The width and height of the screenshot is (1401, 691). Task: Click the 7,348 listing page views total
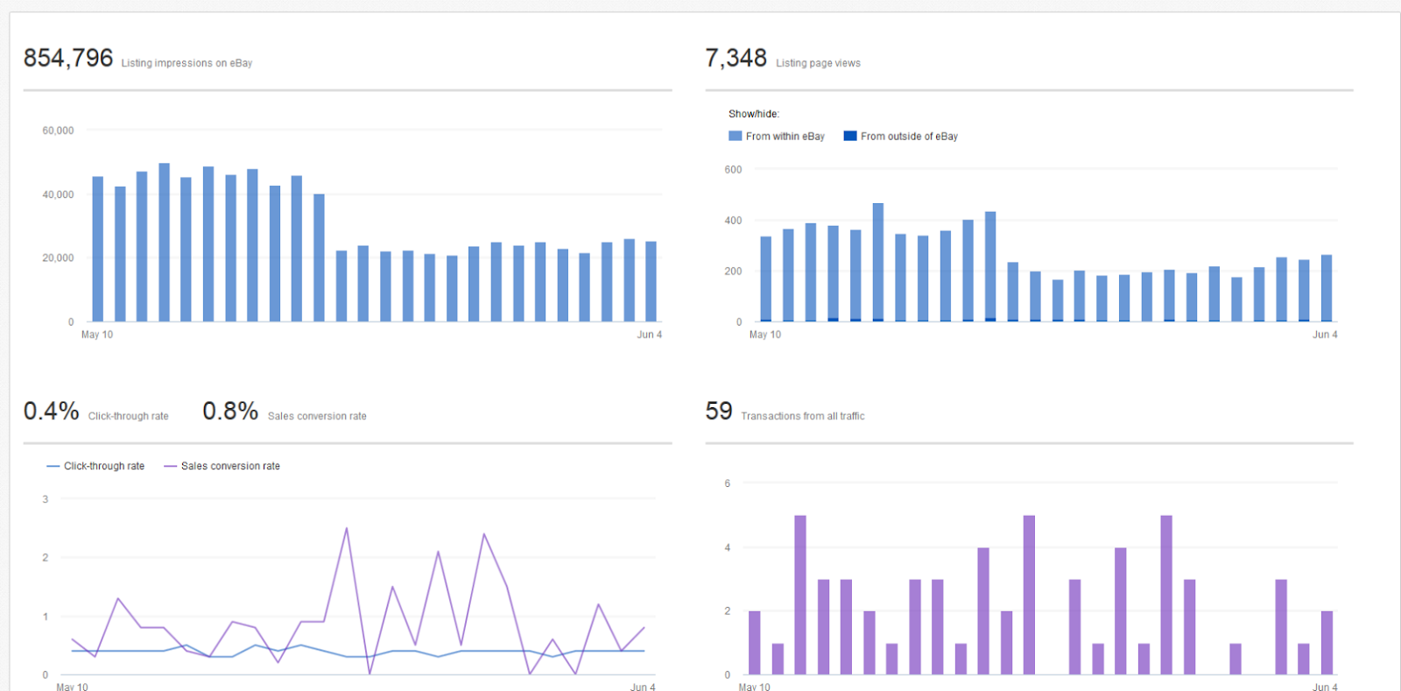tap(736, 58)
